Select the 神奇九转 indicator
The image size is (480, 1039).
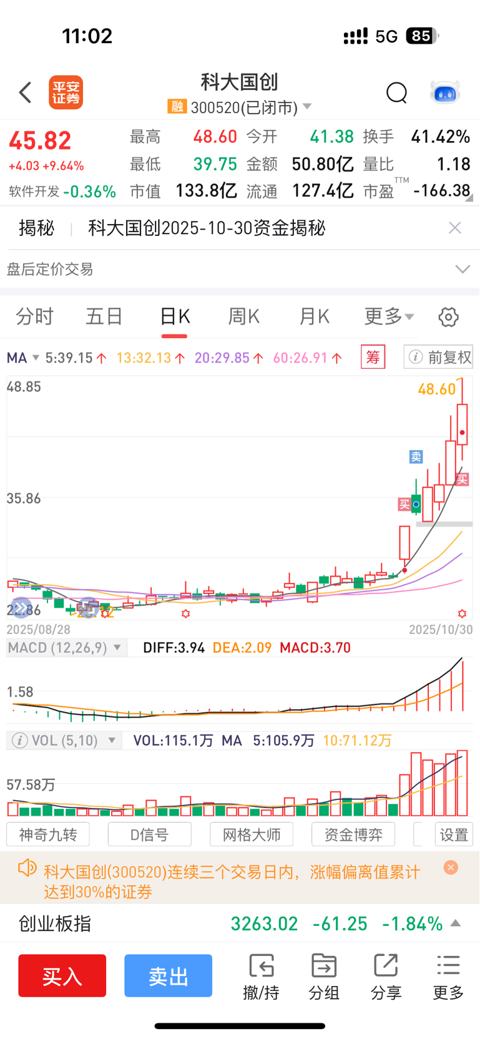(48, 834)
